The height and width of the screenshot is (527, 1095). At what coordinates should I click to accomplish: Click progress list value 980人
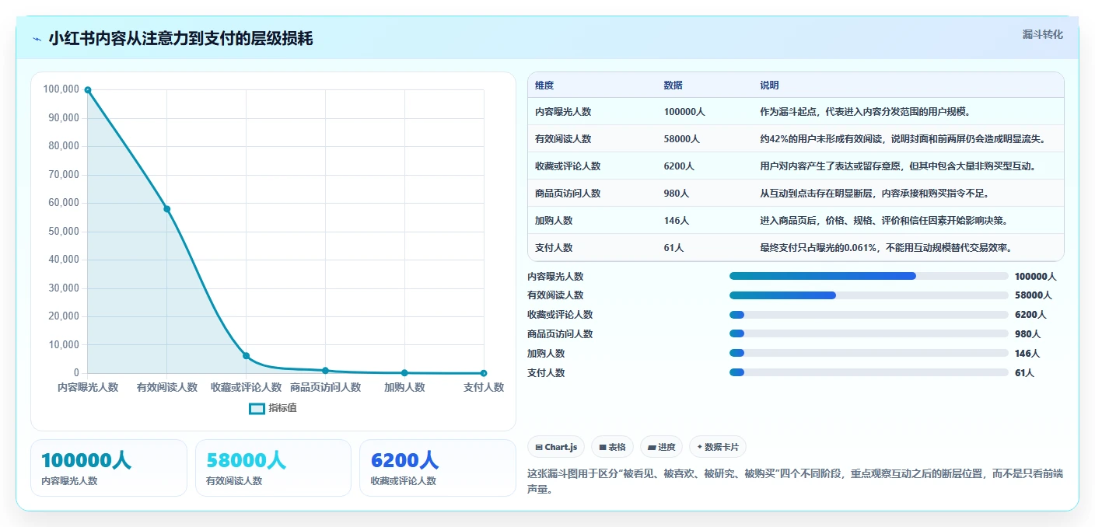(x=1027, y=334)
